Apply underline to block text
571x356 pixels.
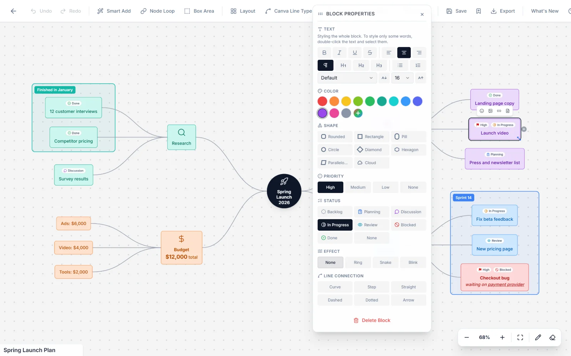pyautogui.click(x=355, y=53)
